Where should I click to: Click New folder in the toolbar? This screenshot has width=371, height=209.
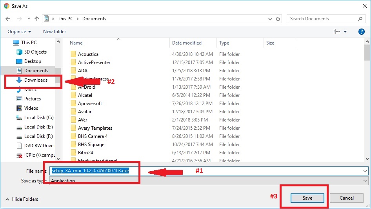click(55, 32)
